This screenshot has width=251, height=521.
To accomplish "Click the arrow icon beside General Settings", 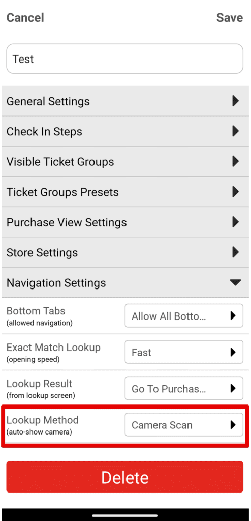I will 235,101.
